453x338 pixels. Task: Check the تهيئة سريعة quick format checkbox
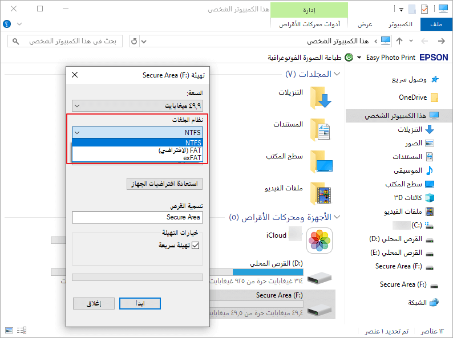pos(195,245)
